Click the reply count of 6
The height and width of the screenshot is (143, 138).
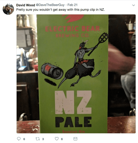point(24,139)
